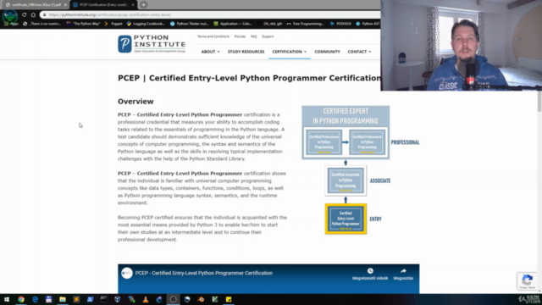The width and height of the screenshot is (542, 305).
Task: Open the Policies link
Action: (x=240, y=36)
